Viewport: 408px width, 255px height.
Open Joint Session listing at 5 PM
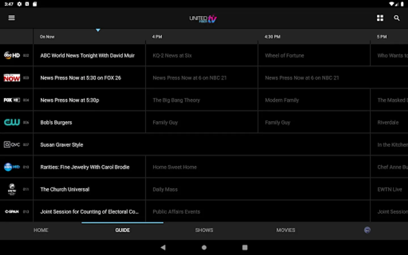(x=389, y=211)
